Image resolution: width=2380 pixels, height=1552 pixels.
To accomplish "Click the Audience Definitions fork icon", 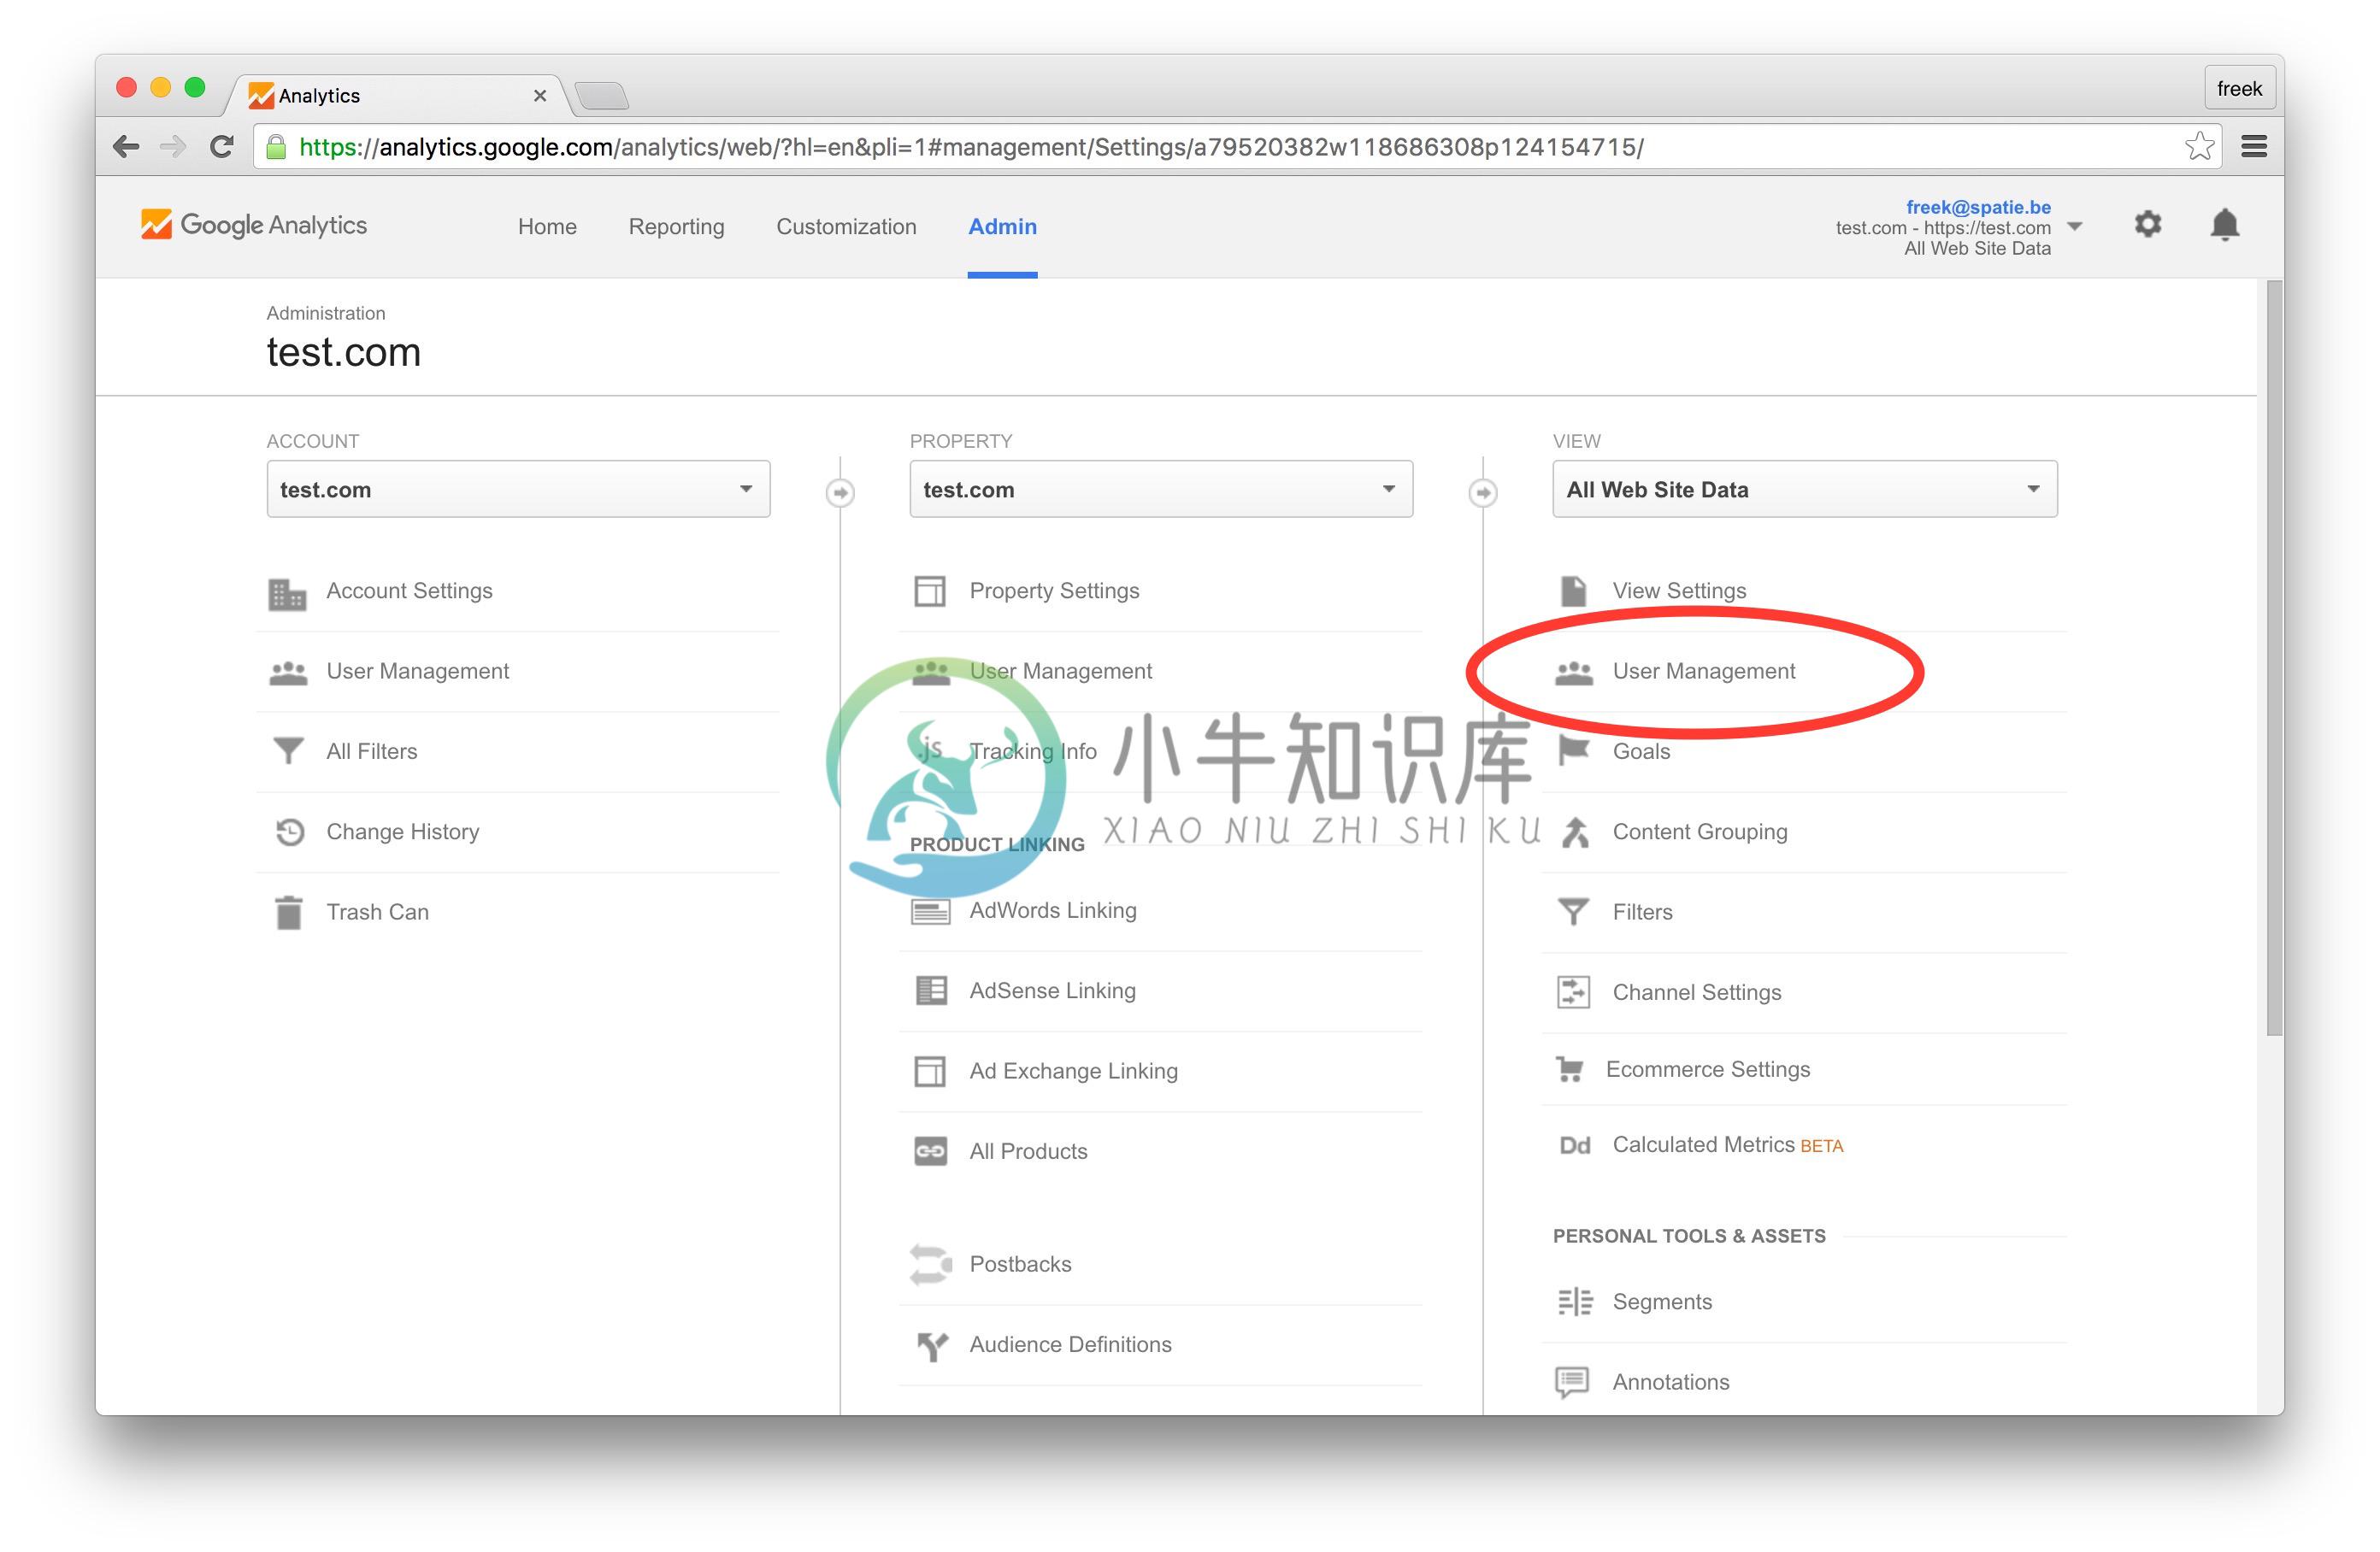I will 932,1346.
